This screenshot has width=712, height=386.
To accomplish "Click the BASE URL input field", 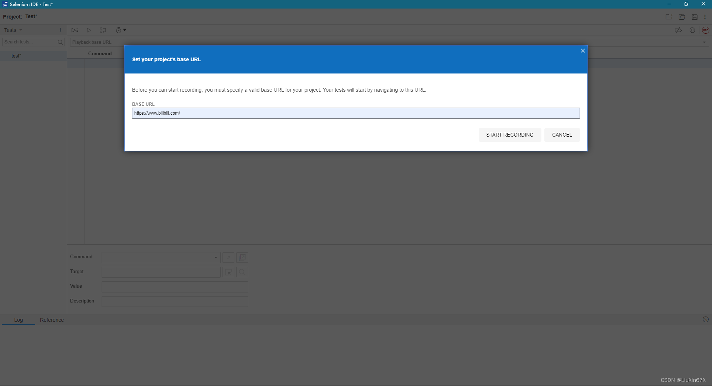I will click(x=356, y=113).
